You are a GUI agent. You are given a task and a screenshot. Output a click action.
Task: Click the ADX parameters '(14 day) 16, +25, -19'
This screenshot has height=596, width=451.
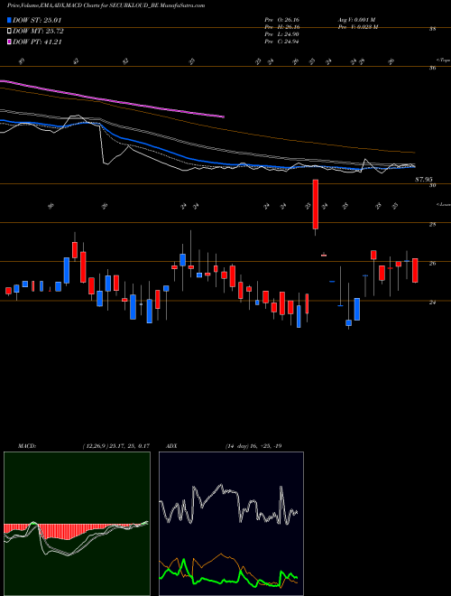tap(253, 446)
